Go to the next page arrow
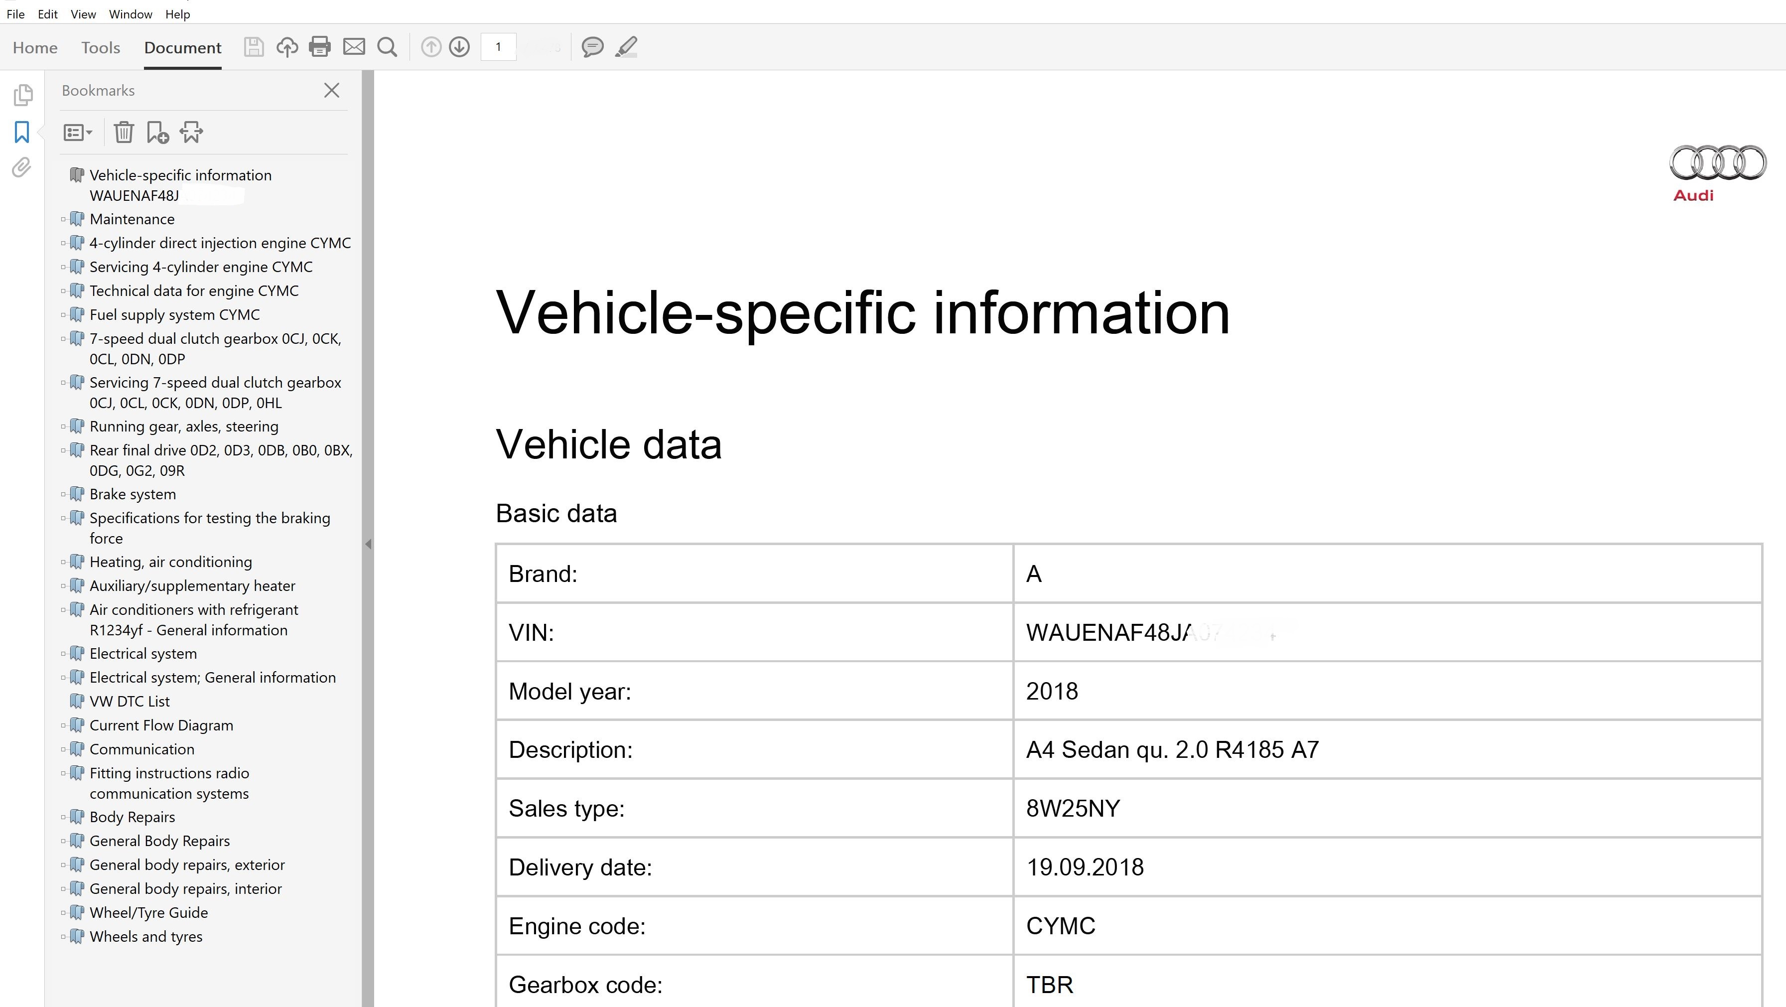Image resolution: width=1786 pixels, height=1007 pixels. point(459,47)
